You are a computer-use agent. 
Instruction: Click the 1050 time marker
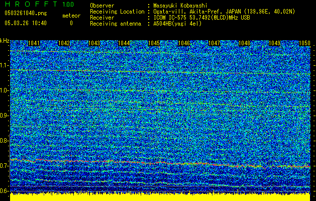[x=304, y=43]
